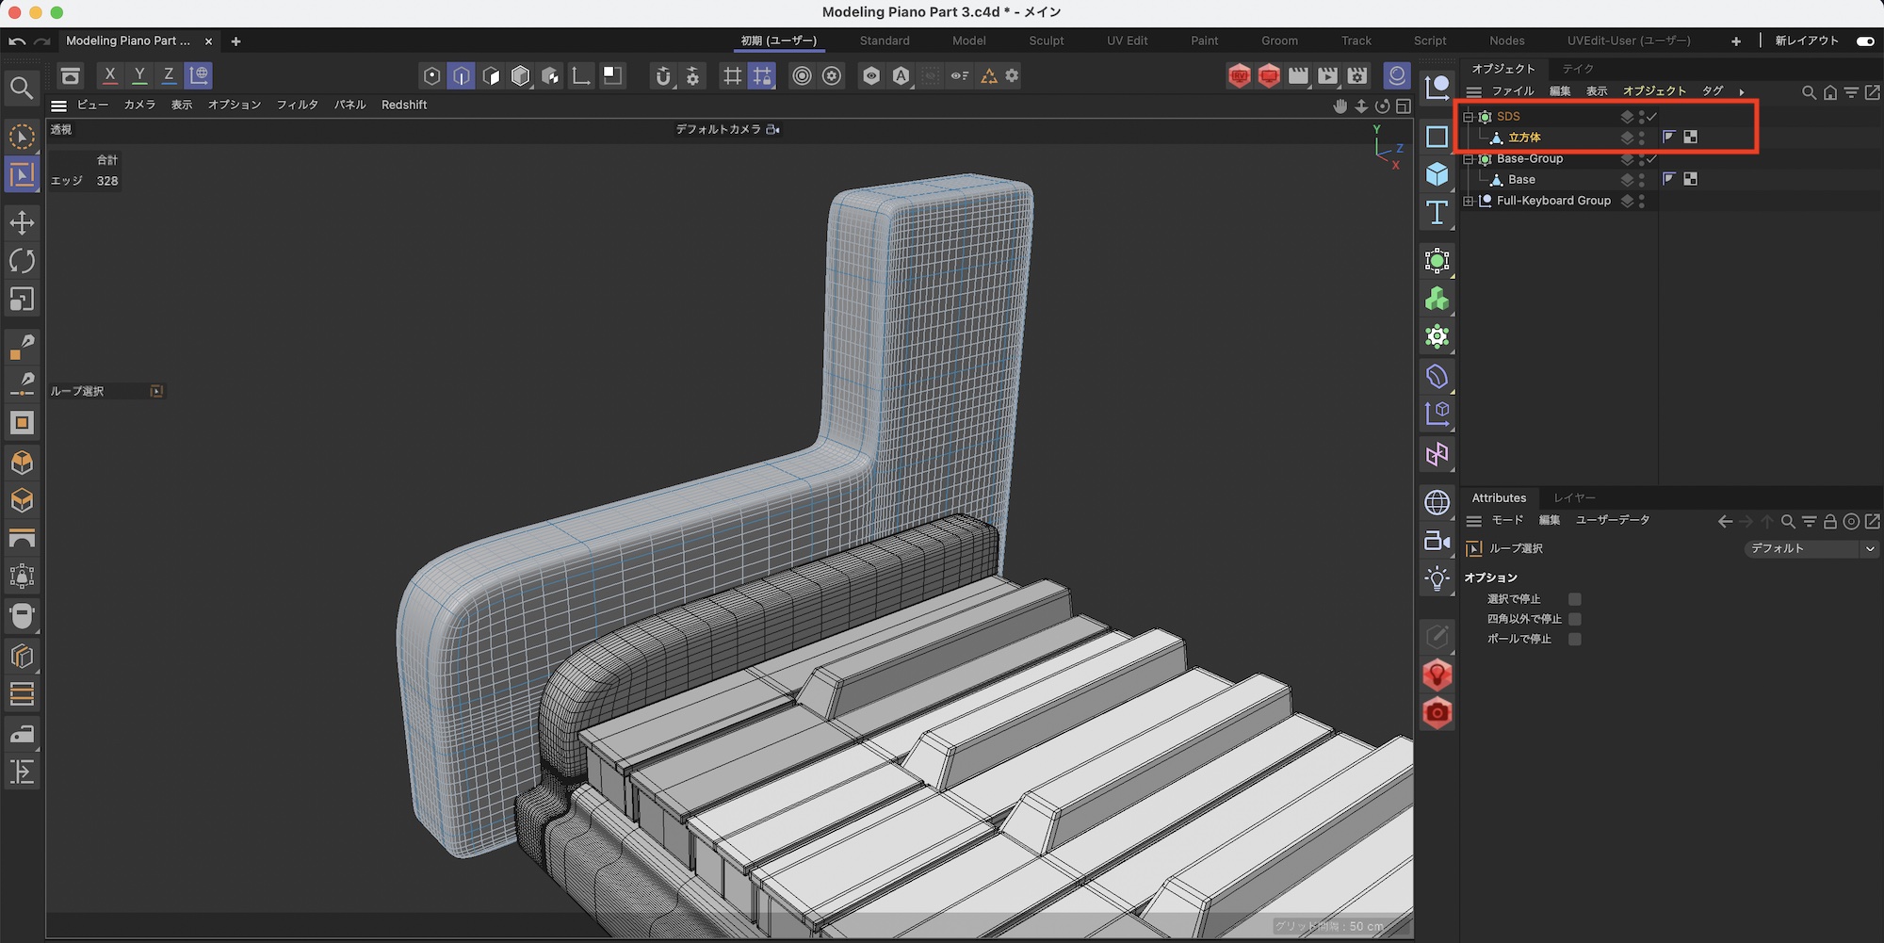Screen dimensions: 1884x943
Task: Enable the 選択で停止 checkbox
Action: 1574,599
